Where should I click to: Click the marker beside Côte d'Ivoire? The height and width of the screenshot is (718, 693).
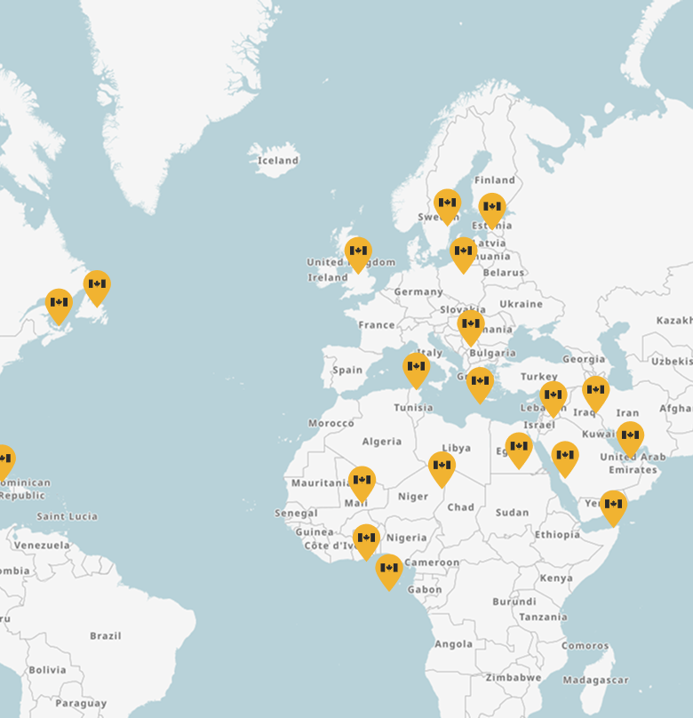(366, 539)
